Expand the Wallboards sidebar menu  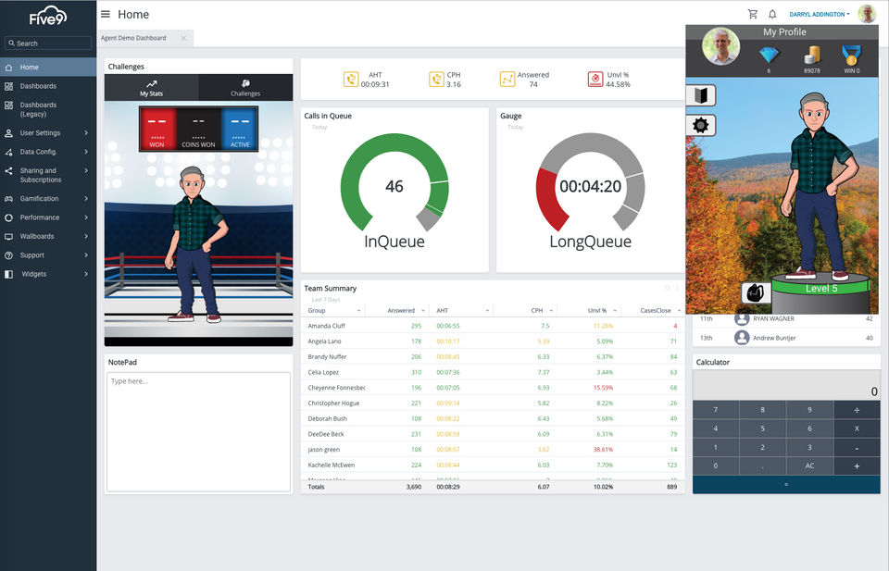click(48, 236)
